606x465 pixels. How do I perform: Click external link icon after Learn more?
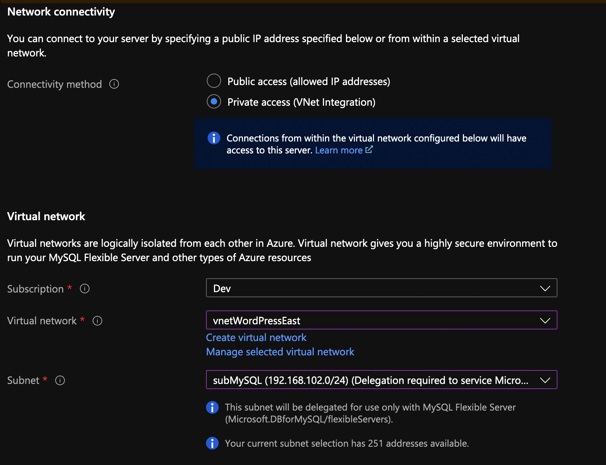(x=369, y=149)
